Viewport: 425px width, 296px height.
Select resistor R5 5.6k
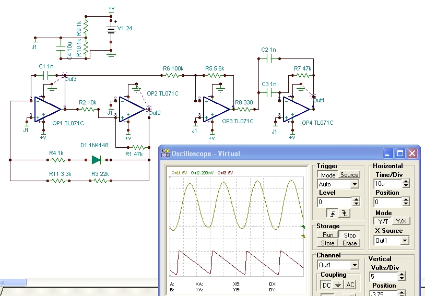click(x=214, y=75)
